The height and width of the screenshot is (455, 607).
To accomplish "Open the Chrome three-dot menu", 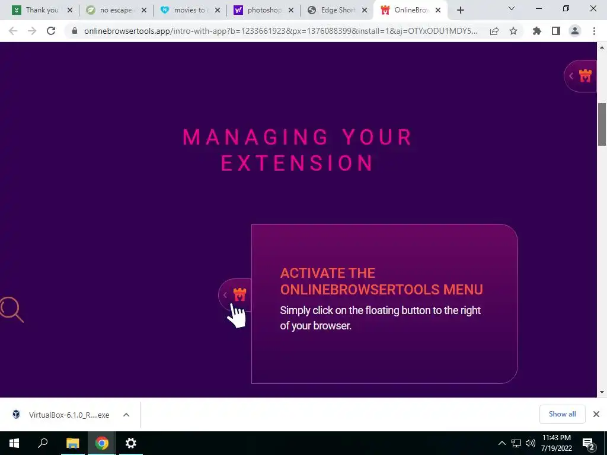I will pyautogui.click(x=594, y=31).
